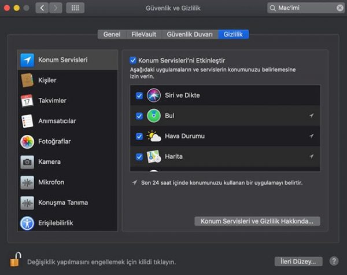Go back with left arrow button

42,8
